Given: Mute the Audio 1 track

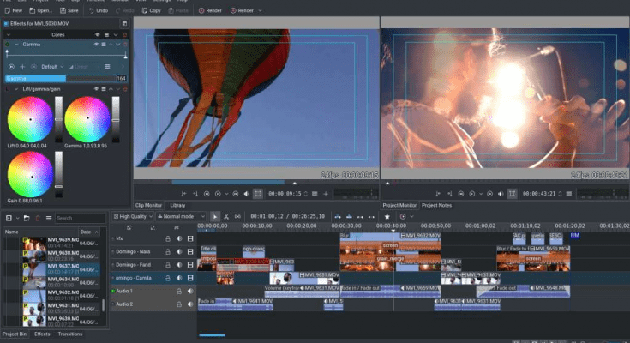Looking at the screenshot, I should [x=190, y=292].
